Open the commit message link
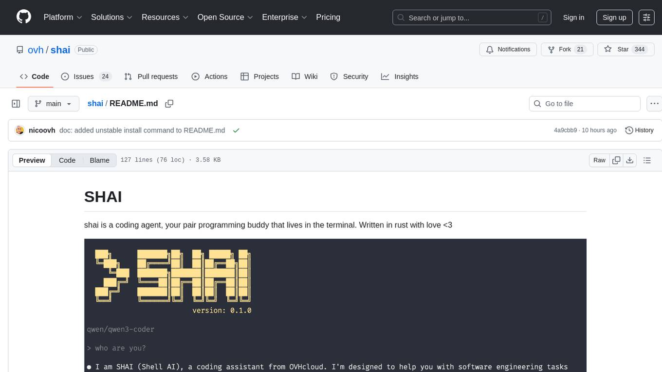662x372 pixels. [x=142, y=130]
